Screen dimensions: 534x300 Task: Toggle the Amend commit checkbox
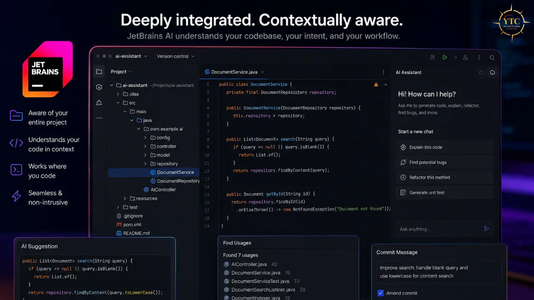coord(380,293)
